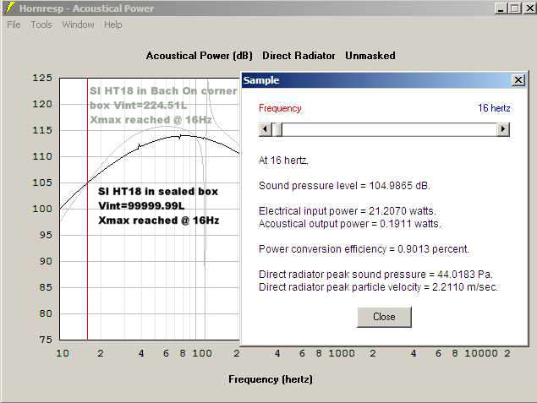Click the Close button in Sample dialog

coord(384,317)
